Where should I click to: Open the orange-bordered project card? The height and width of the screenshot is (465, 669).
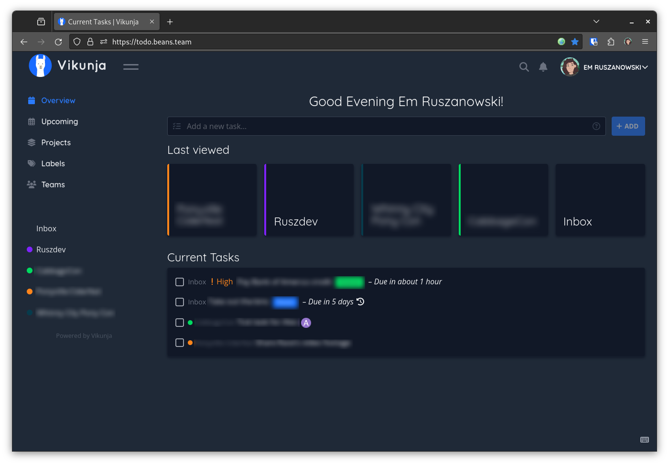212,200
